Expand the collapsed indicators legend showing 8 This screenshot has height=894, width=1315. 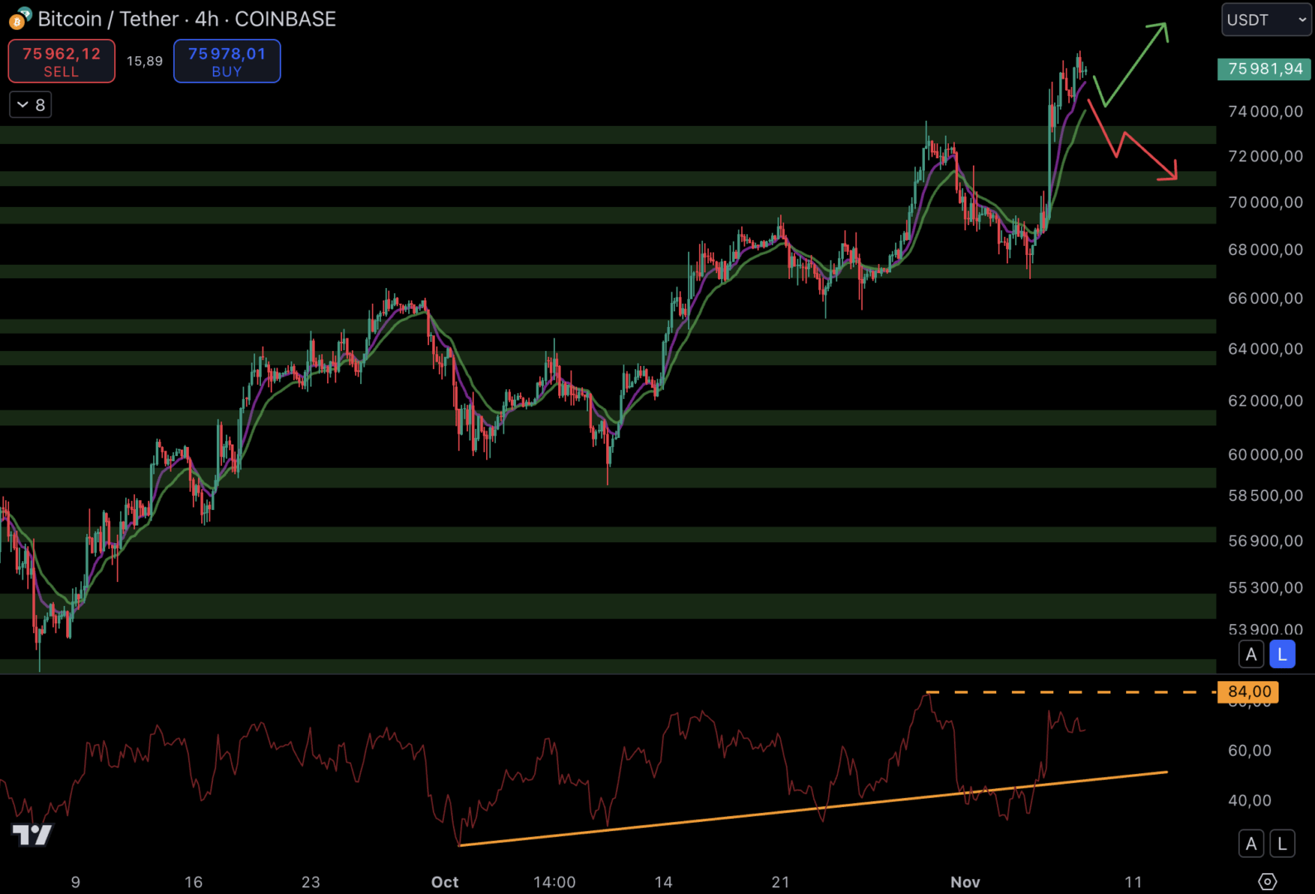coord(31,105)
